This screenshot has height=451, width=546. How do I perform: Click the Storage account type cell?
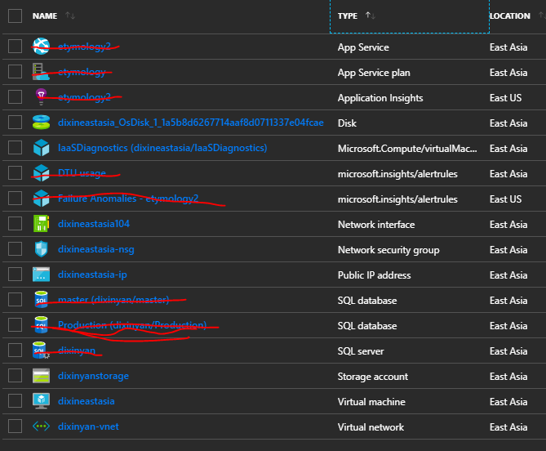point(373,377)
